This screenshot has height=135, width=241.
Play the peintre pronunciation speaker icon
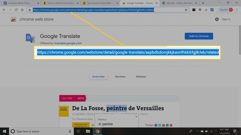point(100,124)
